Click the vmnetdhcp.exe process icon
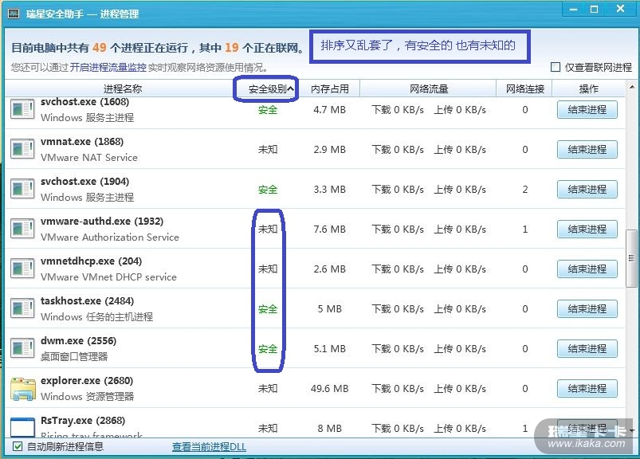The image size is (640, 459). 22,269
